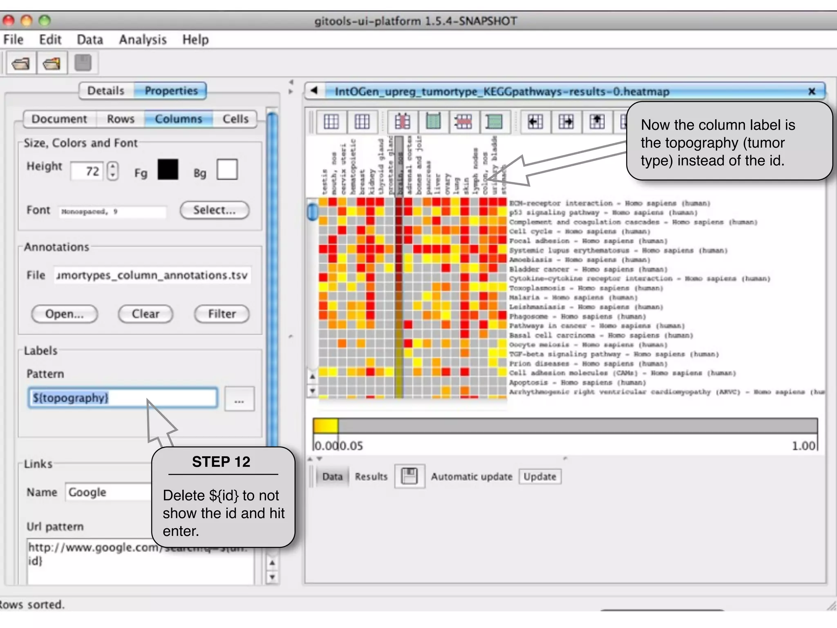Open the Analysis menu
The height and width of the screenshot is (628, 837).
point(143,40)
